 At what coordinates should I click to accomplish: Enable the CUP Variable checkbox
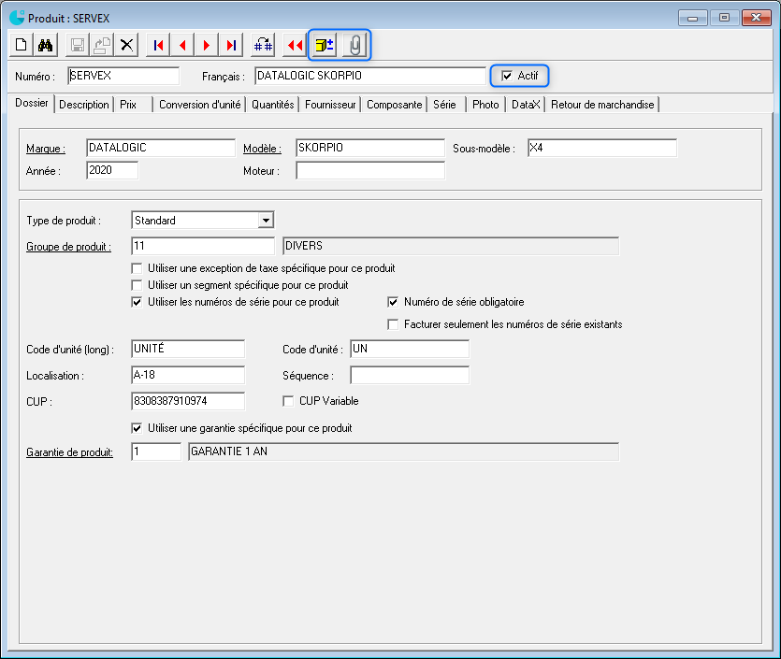coord(288,401)
